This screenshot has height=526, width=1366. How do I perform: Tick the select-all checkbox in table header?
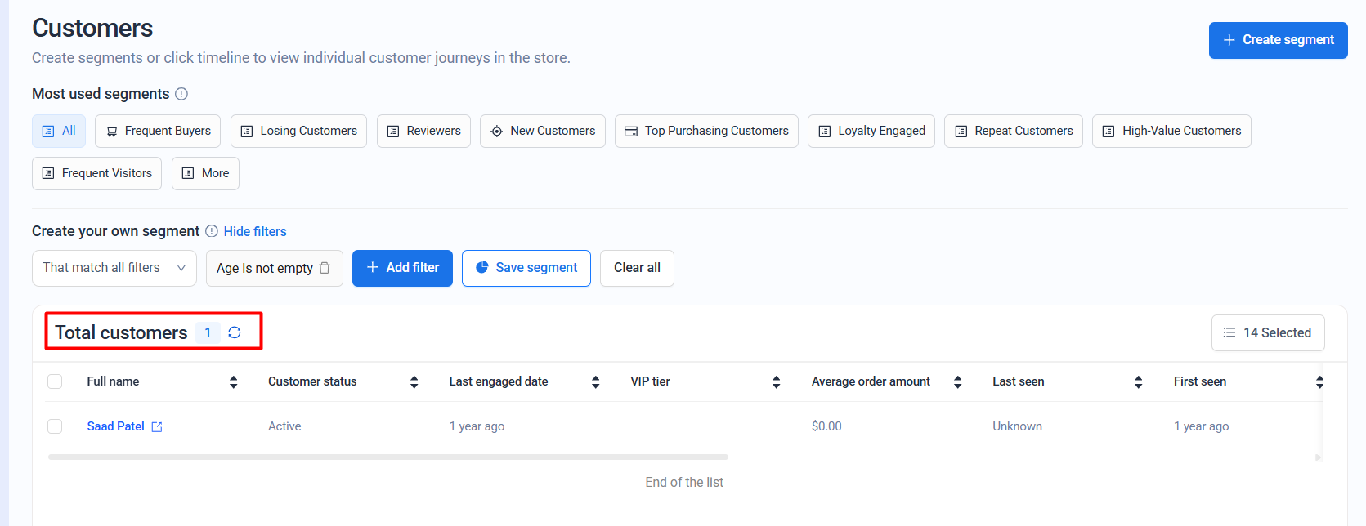pos(55,381)
